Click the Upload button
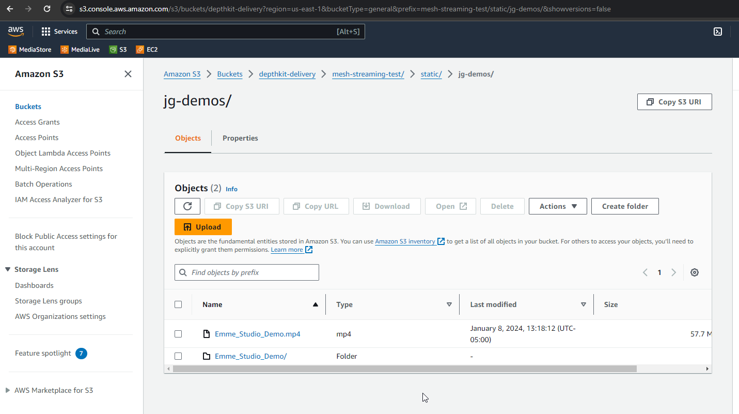Viewport: 739px width, 414px height. click(x=203, y=227)
